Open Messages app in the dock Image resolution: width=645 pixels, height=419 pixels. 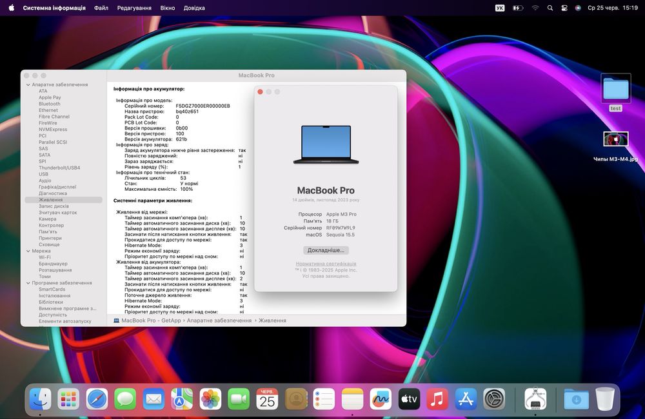(x=125, y=398)
